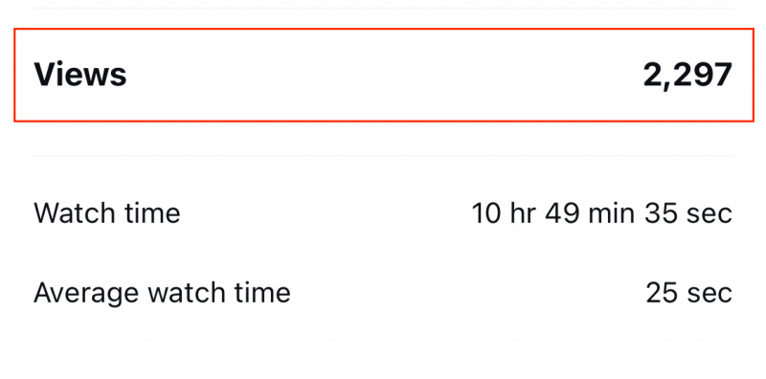This screenshot has height=379, width=766.
Task: Click the red highlight border around Views
Action: coord(384,29)
